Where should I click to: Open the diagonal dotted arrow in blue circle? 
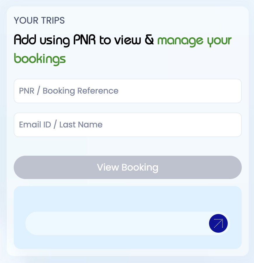coord(218,223)
